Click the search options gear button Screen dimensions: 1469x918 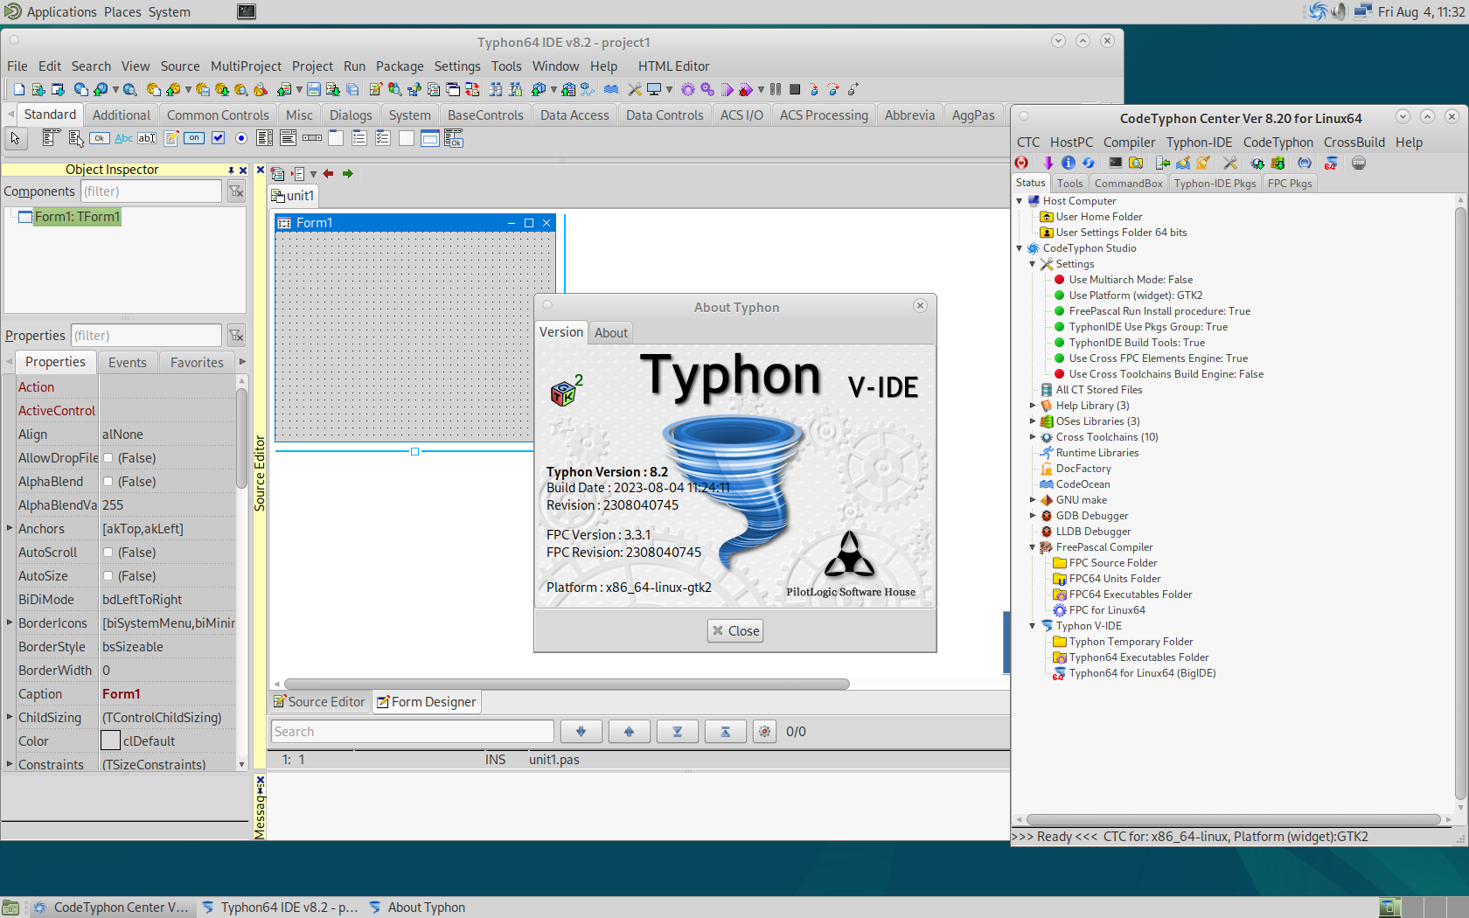(x=764, y=732)
